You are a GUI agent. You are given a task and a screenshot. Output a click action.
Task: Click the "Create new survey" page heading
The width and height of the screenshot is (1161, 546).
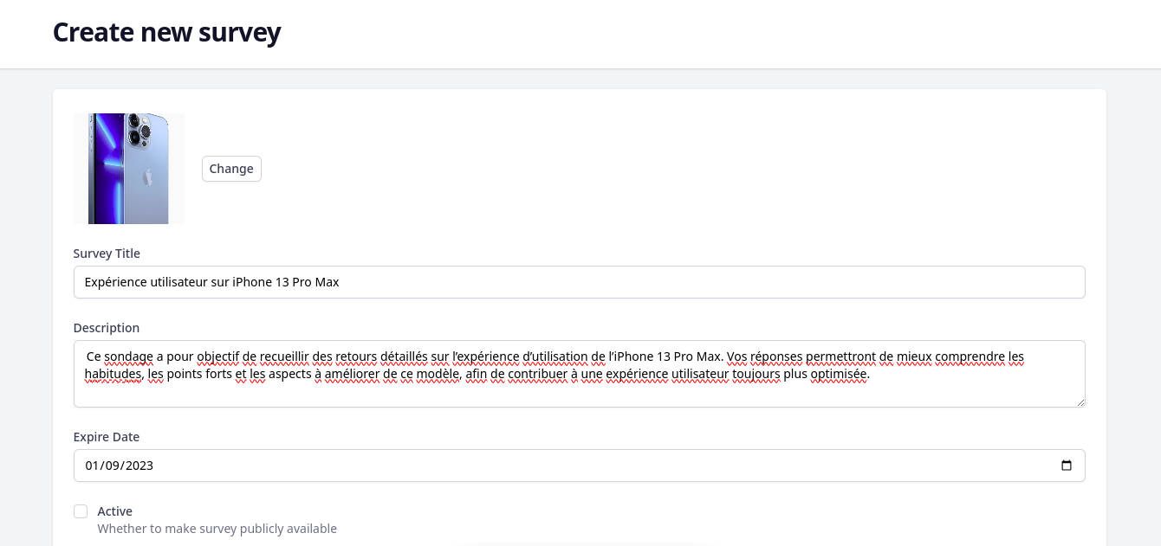(x=166, y=32)
